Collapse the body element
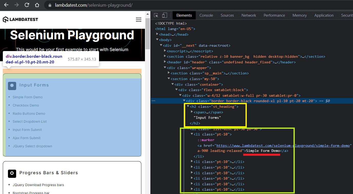Screen dimensions: 353x194 157,40
